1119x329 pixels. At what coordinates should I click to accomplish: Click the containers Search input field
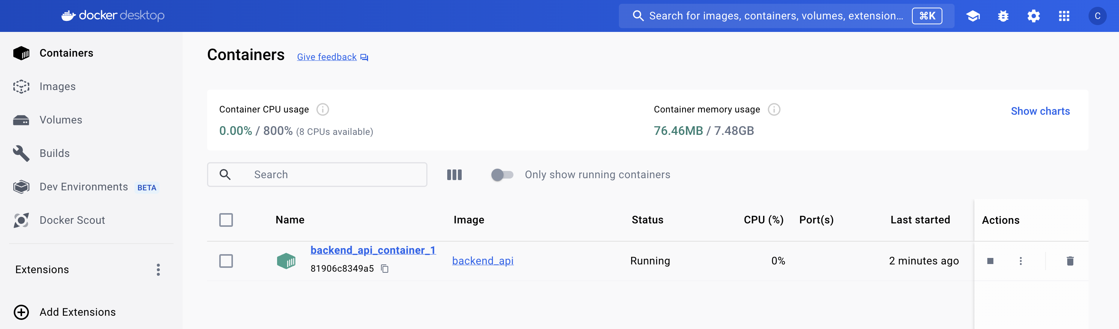pos(317,175)
